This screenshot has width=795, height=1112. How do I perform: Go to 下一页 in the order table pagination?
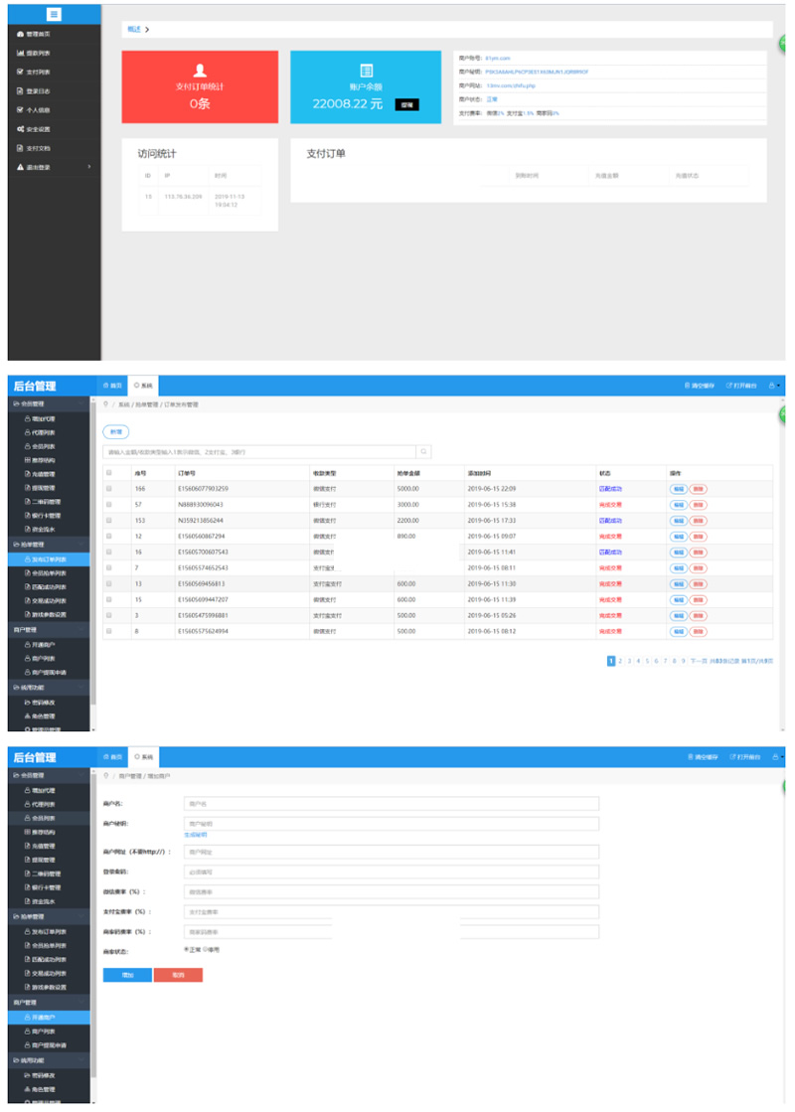[x=699, y=661]
